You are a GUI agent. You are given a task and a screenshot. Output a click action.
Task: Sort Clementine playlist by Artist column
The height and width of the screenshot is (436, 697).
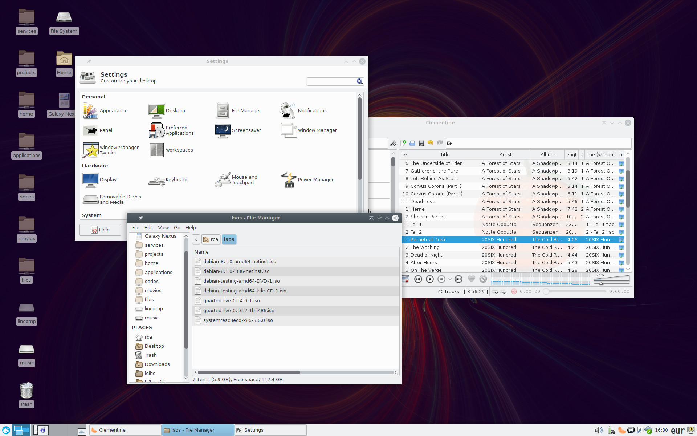[505, 154]
